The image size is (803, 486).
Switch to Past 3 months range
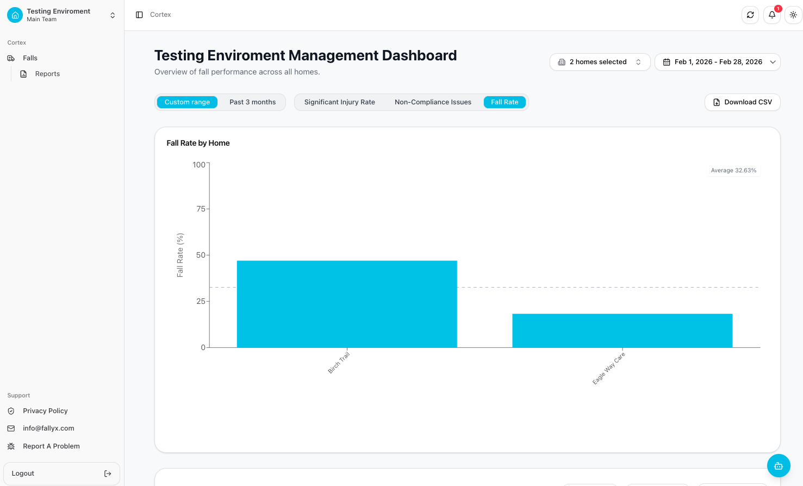coord(252,102)
